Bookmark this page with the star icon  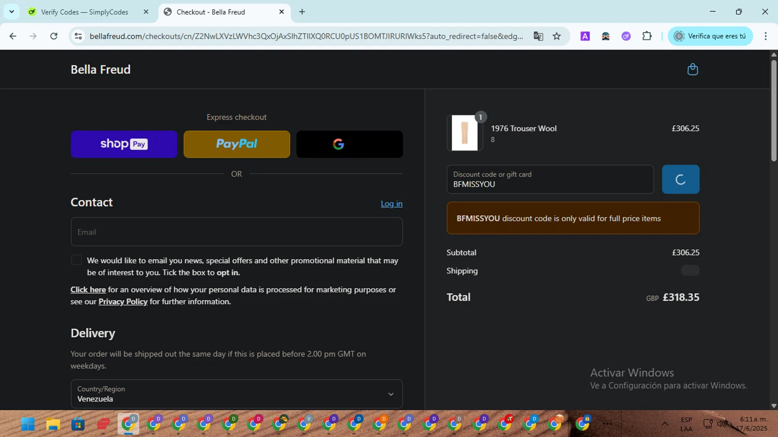(557, 36)
